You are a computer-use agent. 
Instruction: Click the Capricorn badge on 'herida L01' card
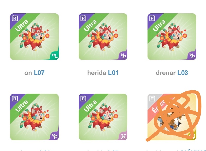[123, 56]
